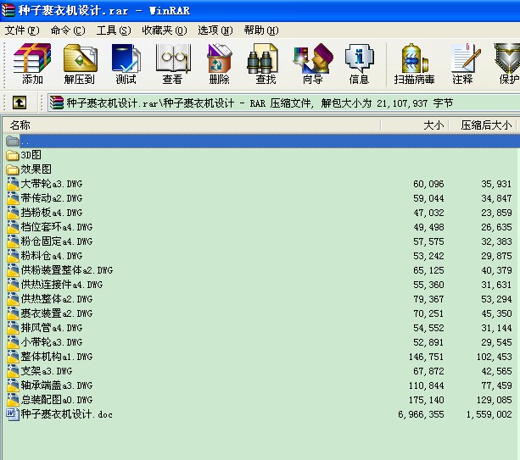Open the 注释 (Comment) tool

coord(462,64)
